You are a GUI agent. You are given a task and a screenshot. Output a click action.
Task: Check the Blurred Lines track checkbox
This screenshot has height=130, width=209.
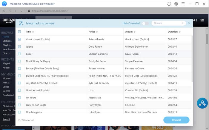click(x=19, y=76)
